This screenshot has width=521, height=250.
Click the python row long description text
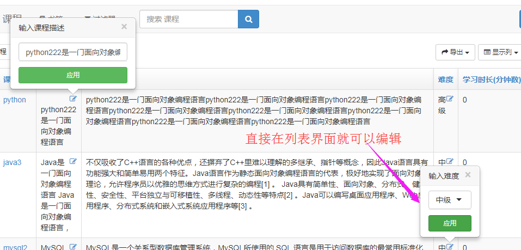[254, 111]
